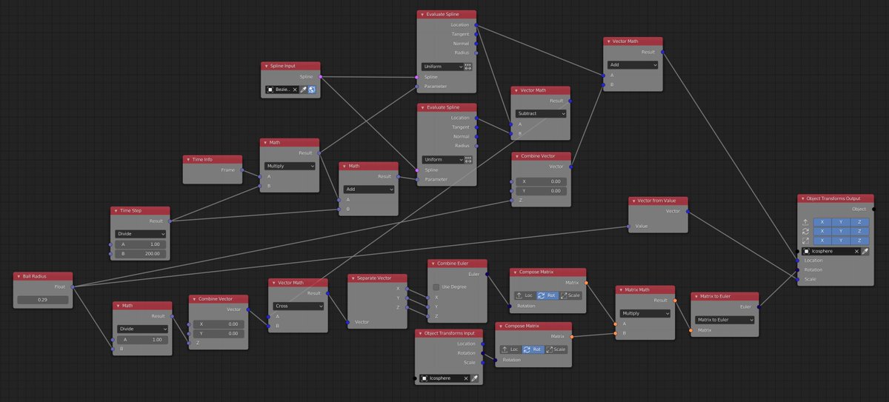Screen dimensions: 889x402
Task: Click resolution icon beside Uniform in upper Evaluate Spline
Action: point(468,67)
